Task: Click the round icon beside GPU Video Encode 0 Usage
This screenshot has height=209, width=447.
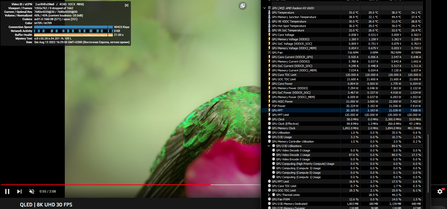Action: [x=274, y=159]
